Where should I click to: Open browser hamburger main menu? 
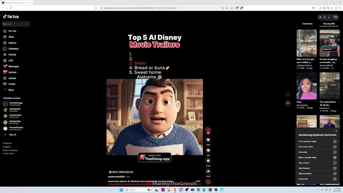340,8
